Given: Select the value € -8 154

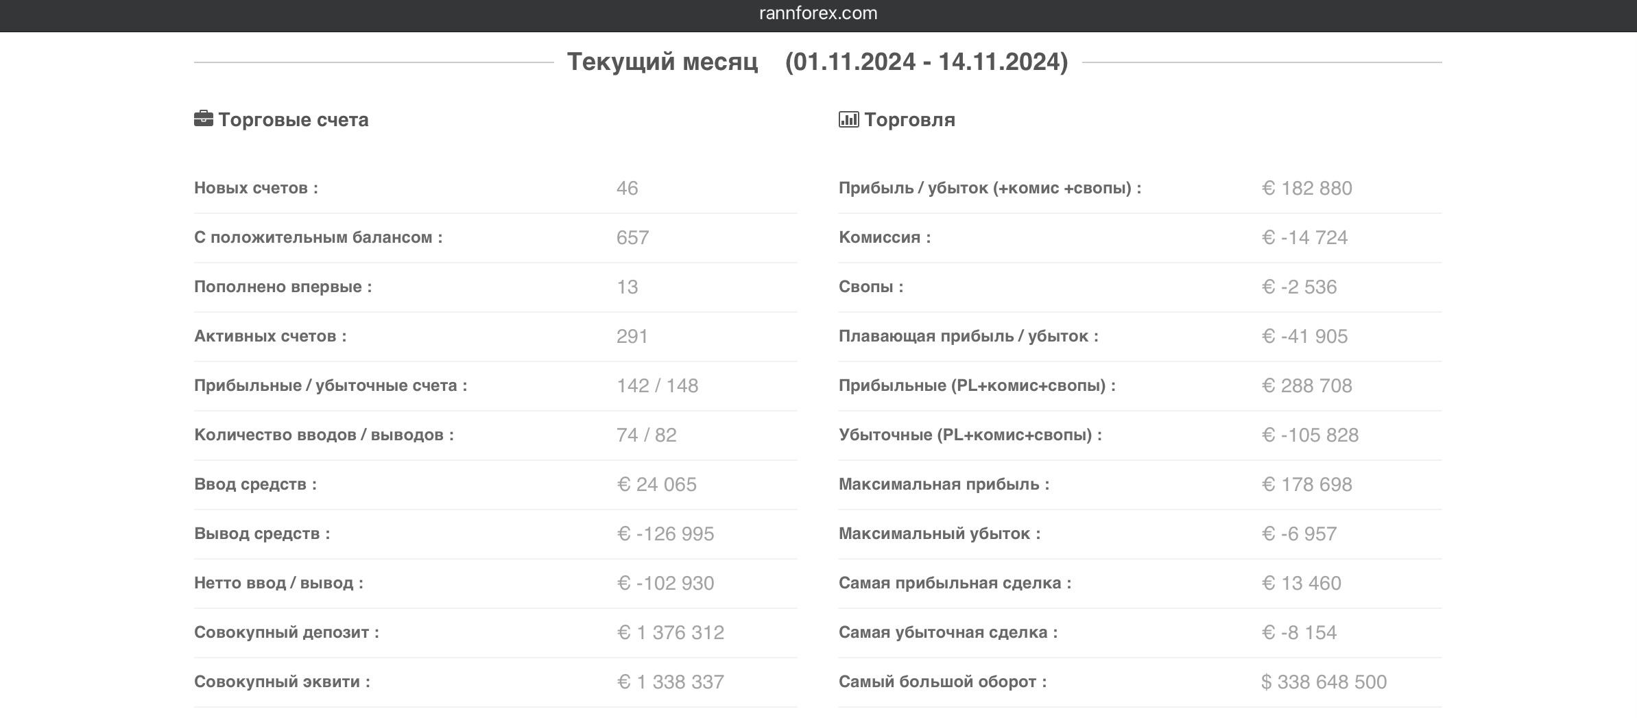Looking at the screenshot, I should point(1299,632).
